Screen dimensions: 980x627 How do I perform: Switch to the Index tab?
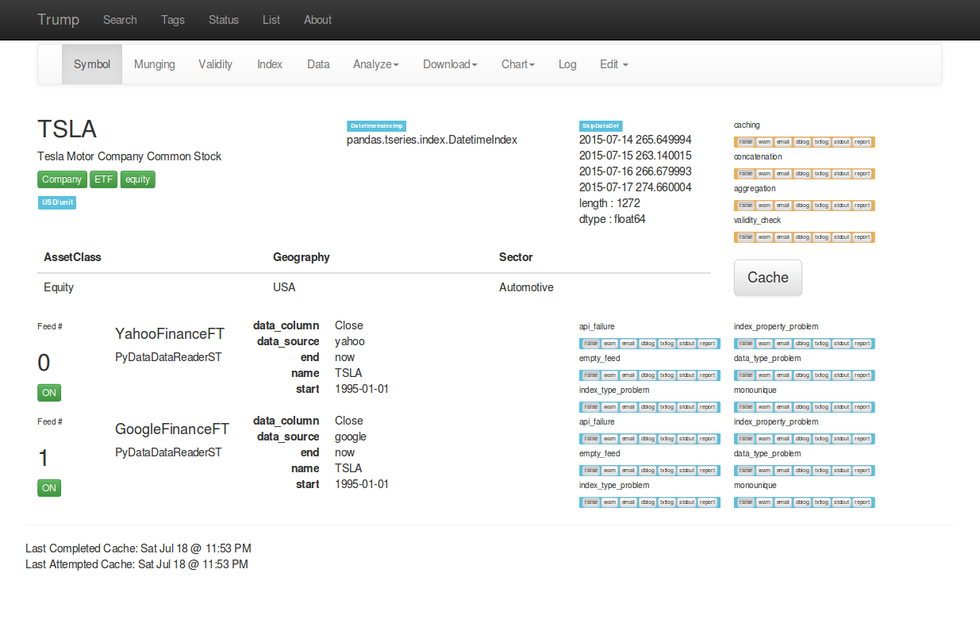(270, 64)
